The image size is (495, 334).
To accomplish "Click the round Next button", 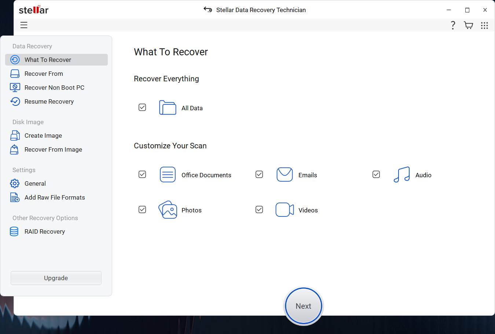I will point(304,306).
